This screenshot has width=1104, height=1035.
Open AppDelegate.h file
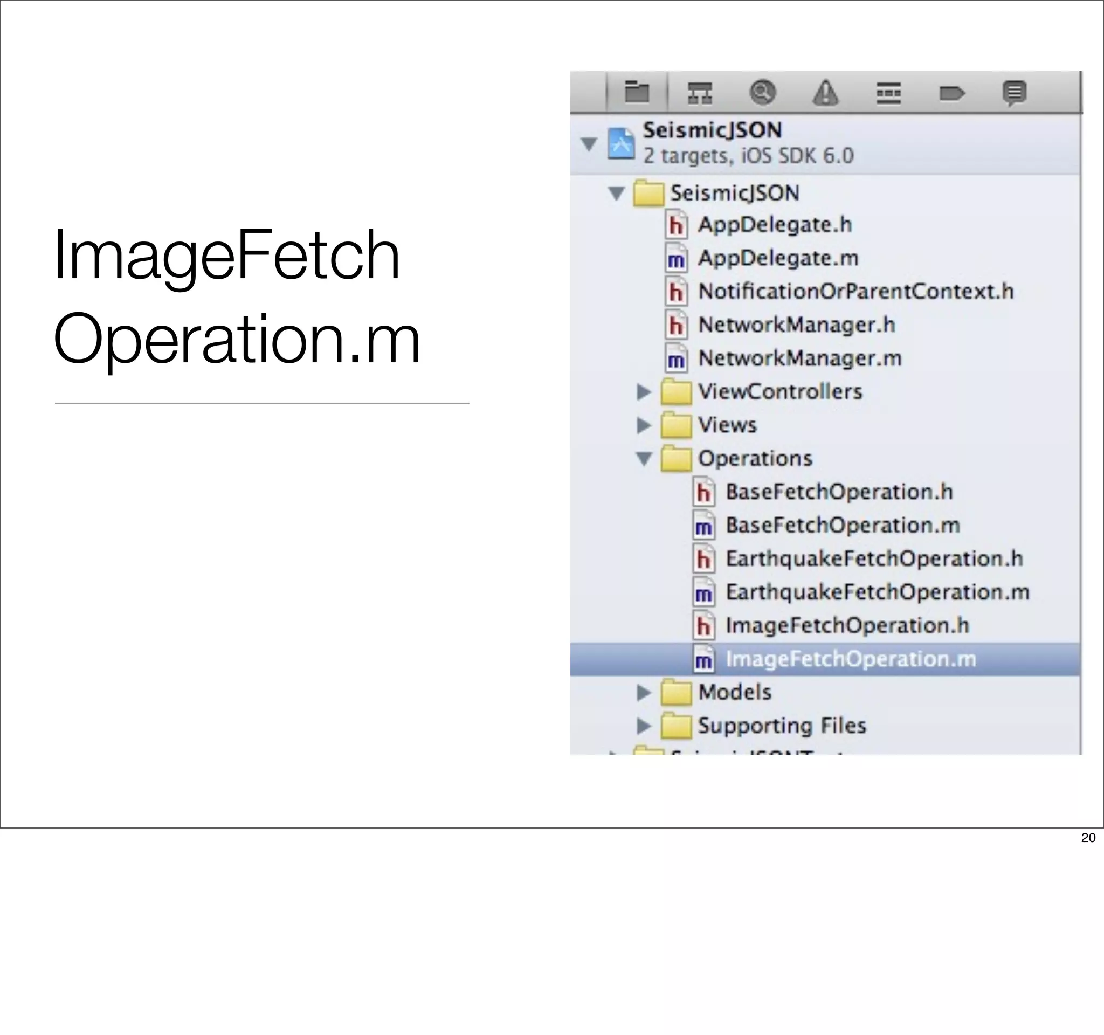point(775,225)
